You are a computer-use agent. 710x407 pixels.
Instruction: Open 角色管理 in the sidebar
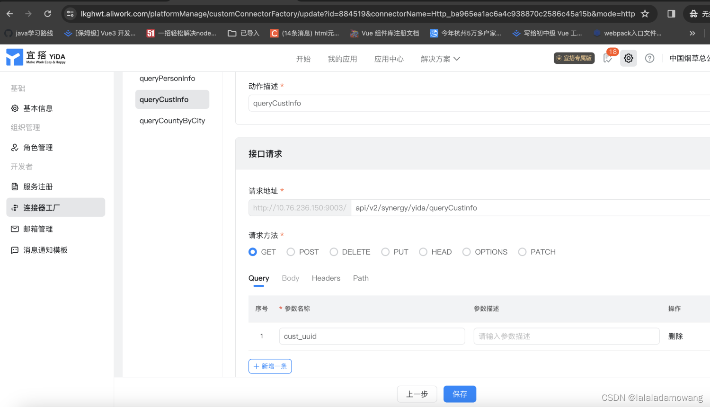pos(56,148)
